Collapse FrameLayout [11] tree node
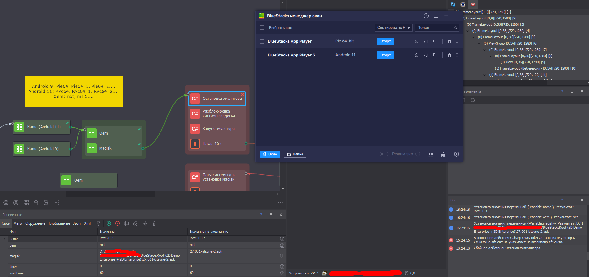Screen dimensions: 589x277 point(485,75)
